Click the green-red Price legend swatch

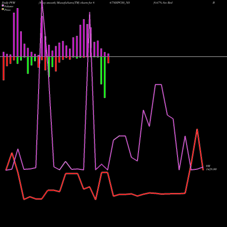click(x=3, y=9)
